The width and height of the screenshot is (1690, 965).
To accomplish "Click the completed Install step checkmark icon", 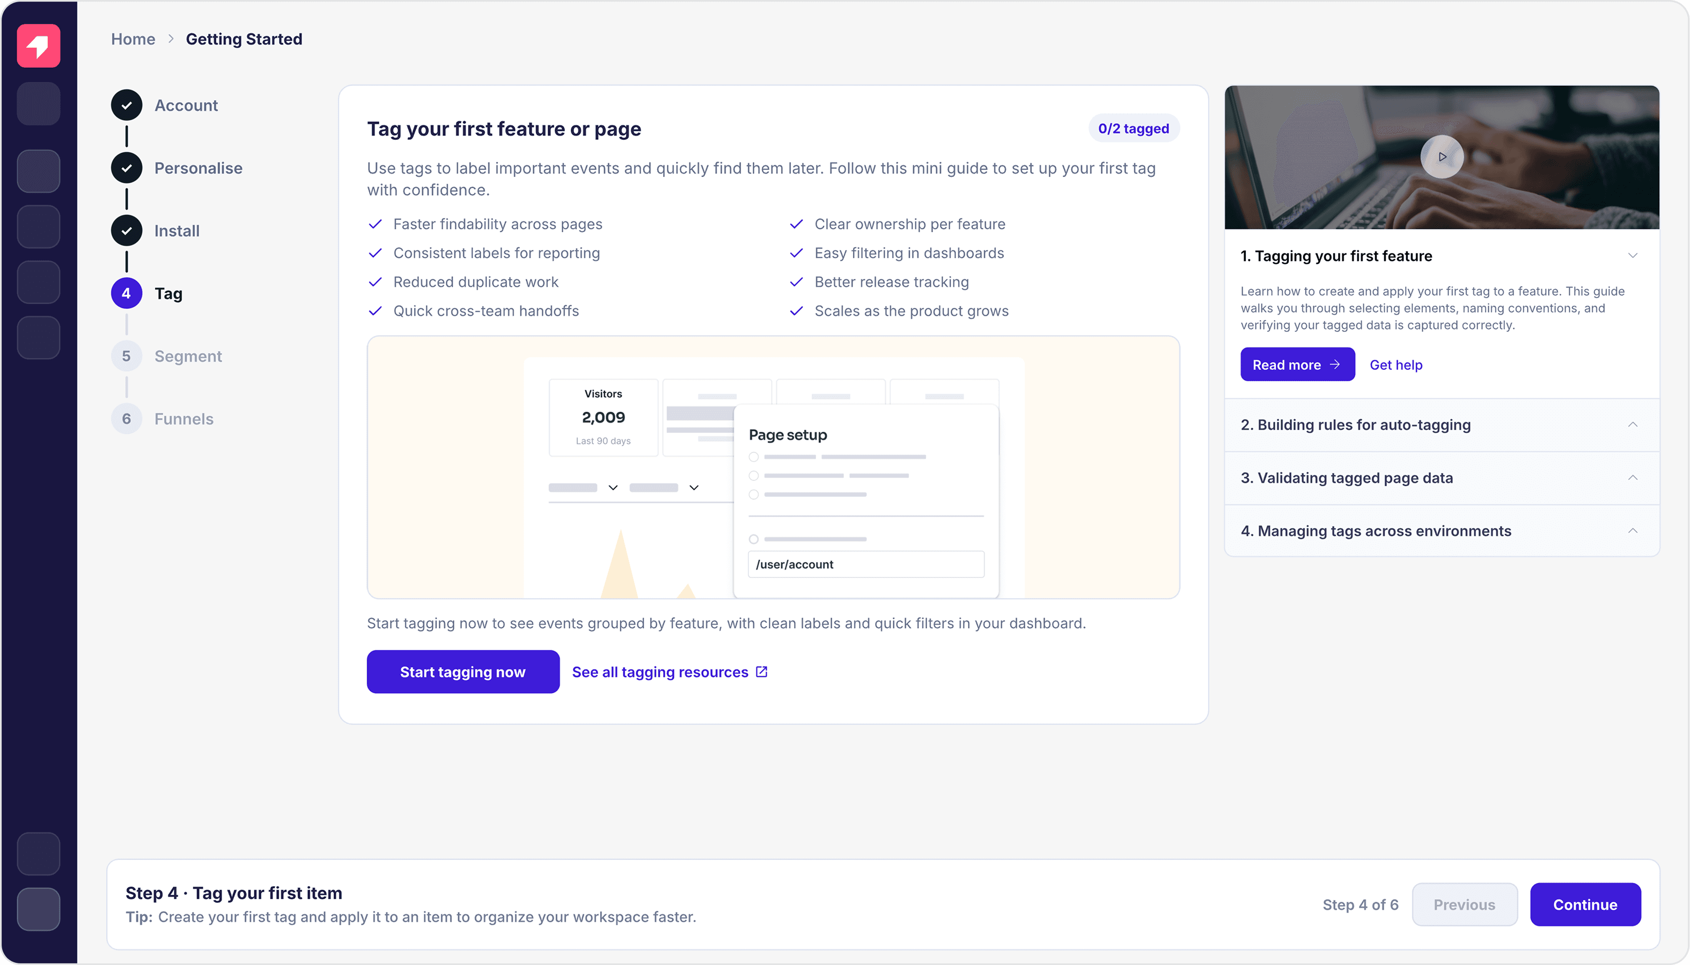I will (x=126, y=230).
